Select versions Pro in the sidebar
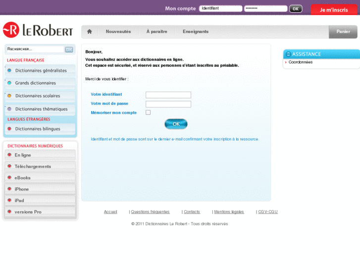This screenshot has height=270, width=360. tap(40, 212)
